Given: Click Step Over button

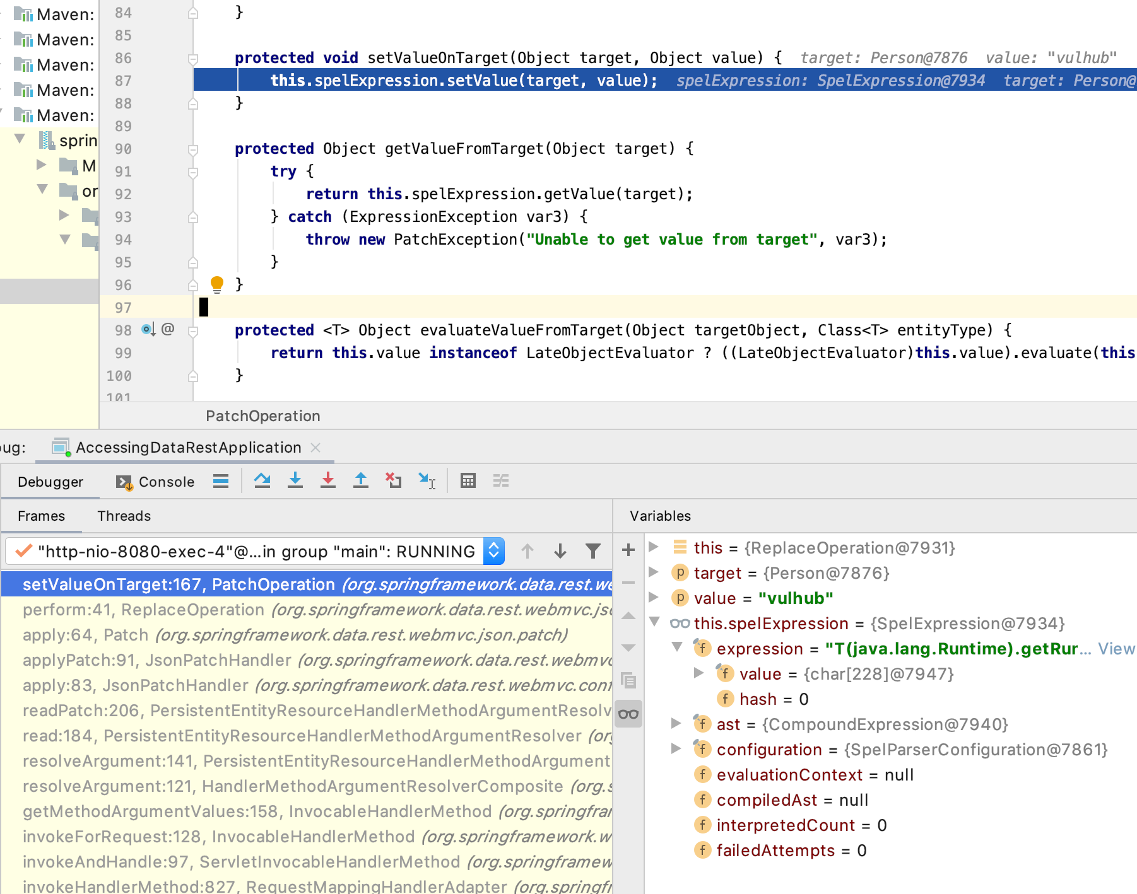Looking at the screenshot, I should pyautogui.click(x=262, y=481).
